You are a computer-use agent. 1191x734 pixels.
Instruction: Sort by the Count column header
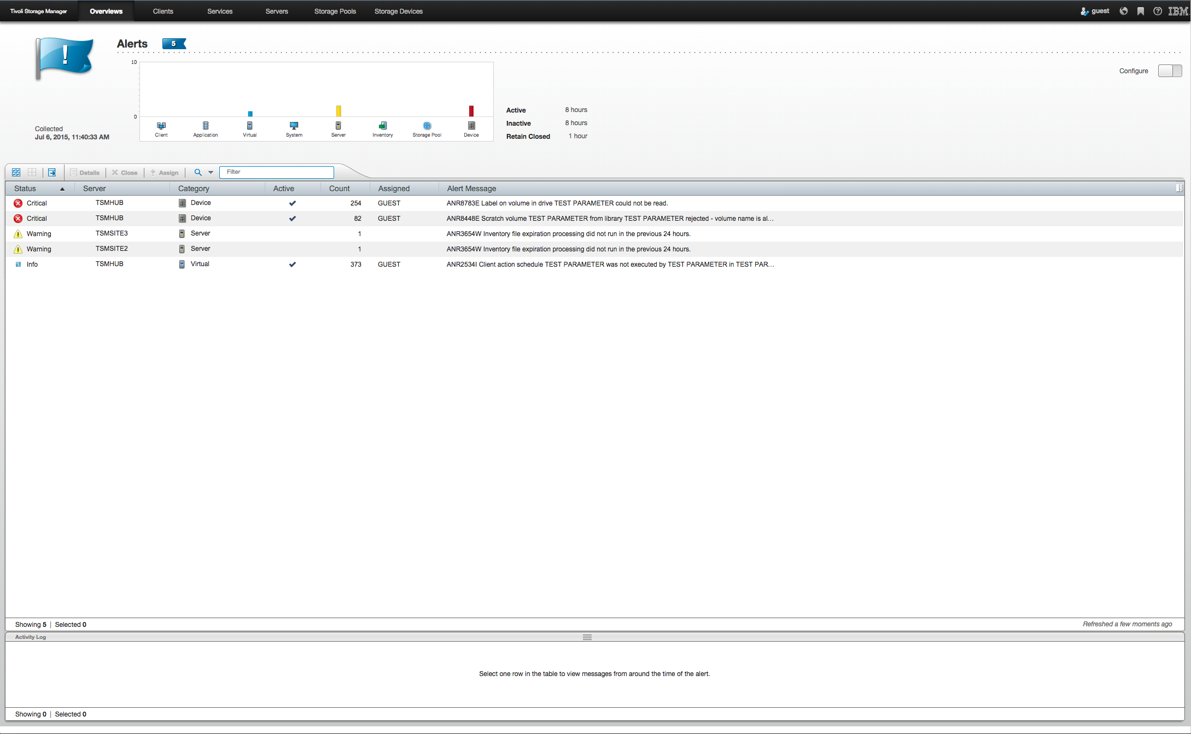point(346,189)
